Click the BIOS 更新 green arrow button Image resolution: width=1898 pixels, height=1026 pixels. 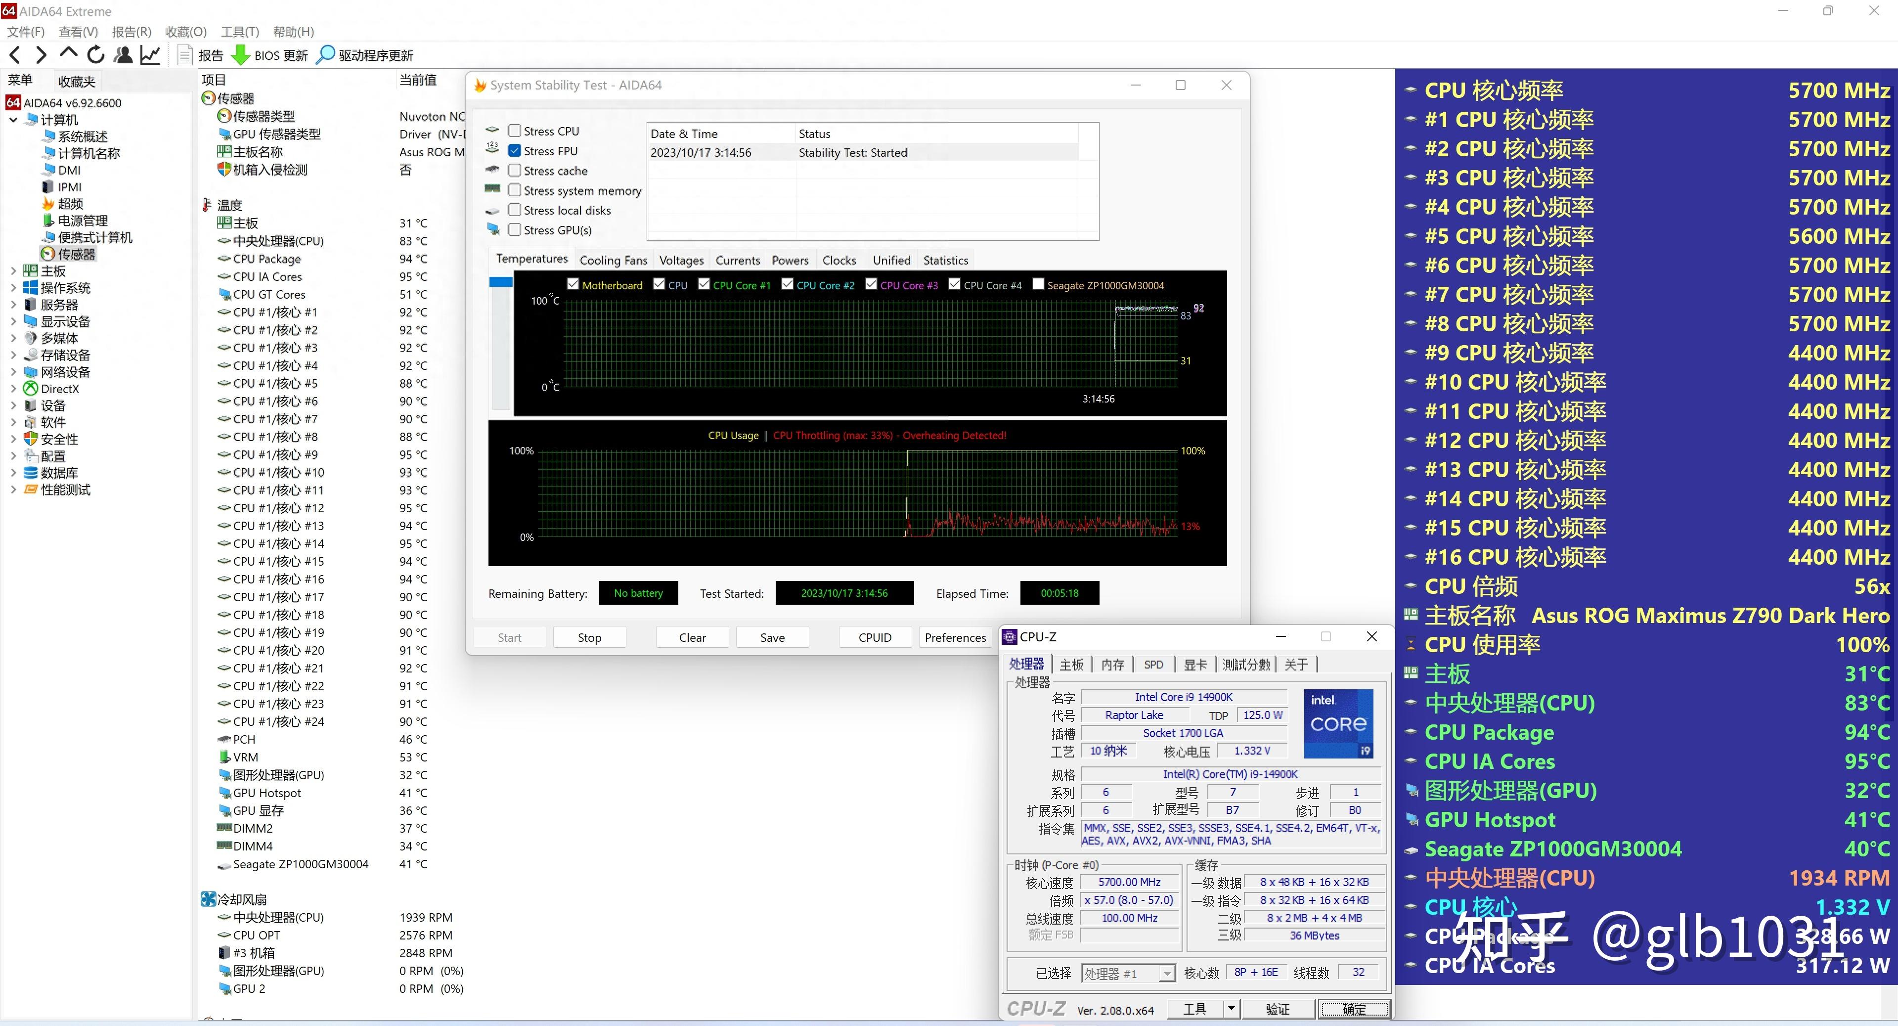pyautogui.click(x=241, y=55)
